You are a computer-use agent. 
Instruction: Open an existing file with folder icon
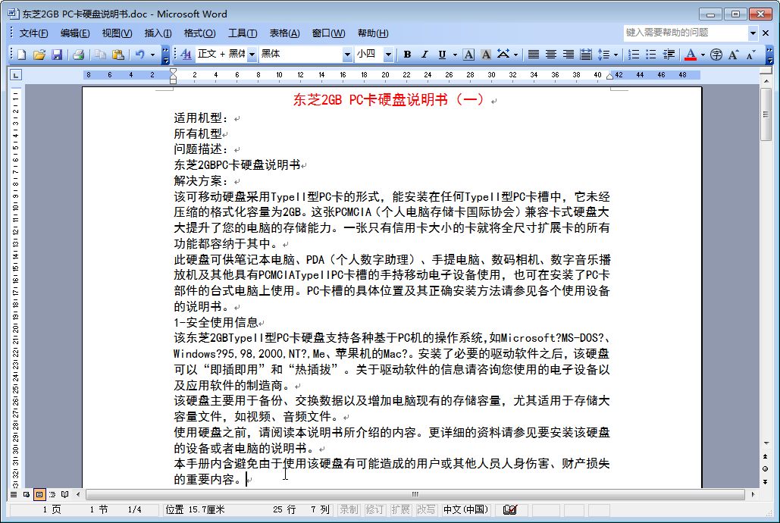coord(39,55)
